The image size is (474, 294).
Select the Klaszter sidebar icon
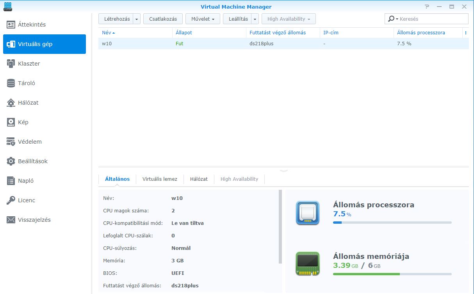coord(11,64)
